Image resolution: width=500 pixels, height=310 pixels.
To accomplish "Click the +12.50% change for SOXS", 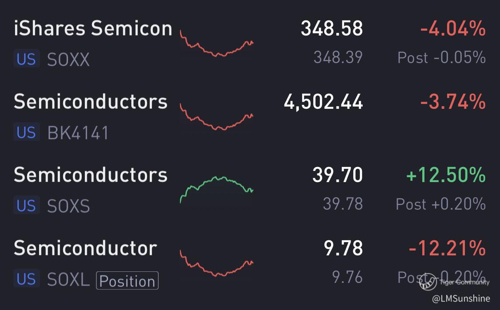I will click(x=446, y=175).
